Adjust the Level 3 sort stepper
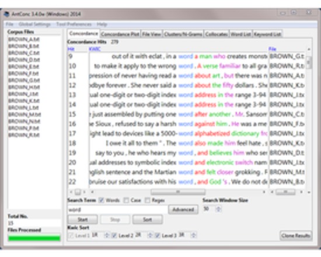The image size is (321, 257). point(193,235)
